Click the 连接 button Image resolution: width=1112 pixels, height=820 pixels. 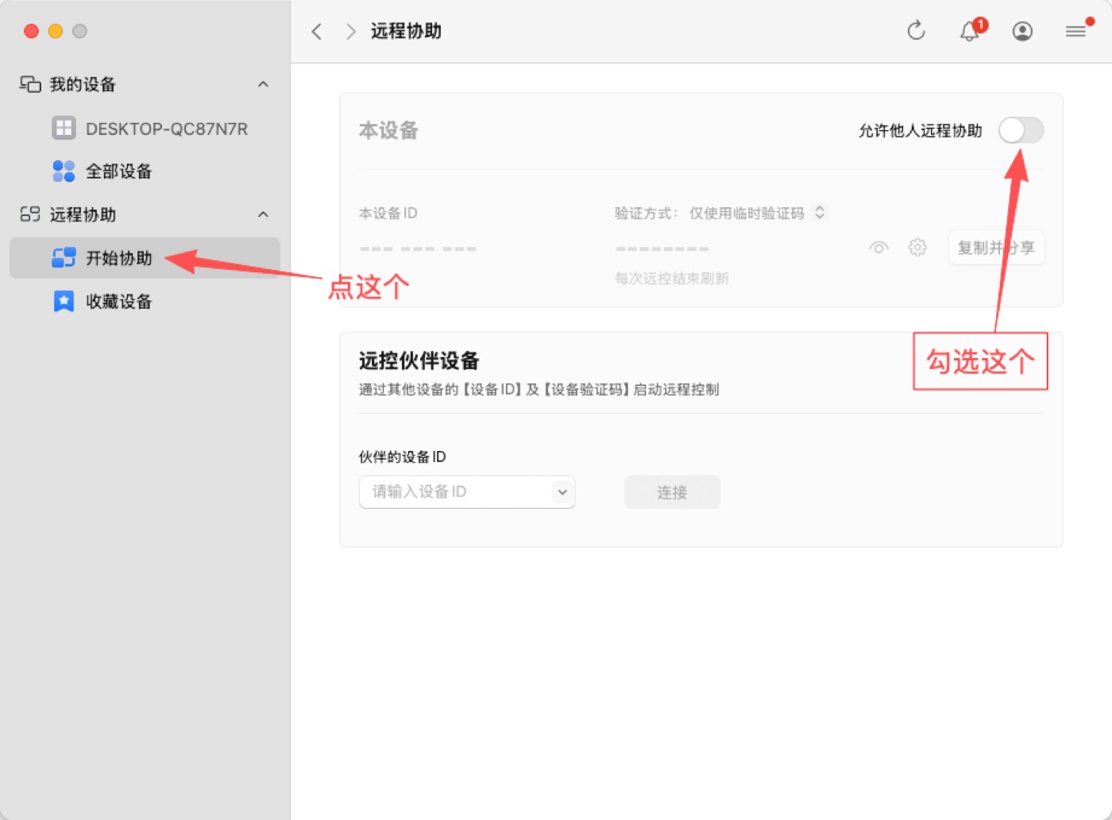672,492
